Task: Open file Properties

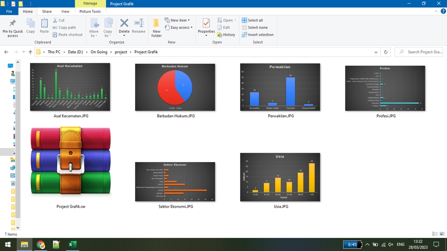Action: 206,27
